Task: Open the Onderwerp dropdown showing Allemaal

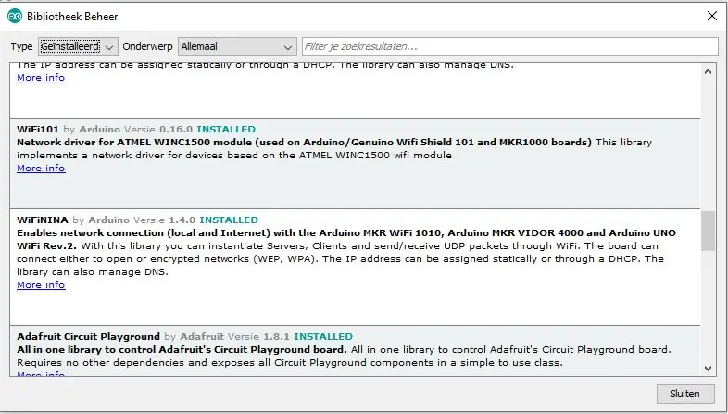Action: (237, 46)
